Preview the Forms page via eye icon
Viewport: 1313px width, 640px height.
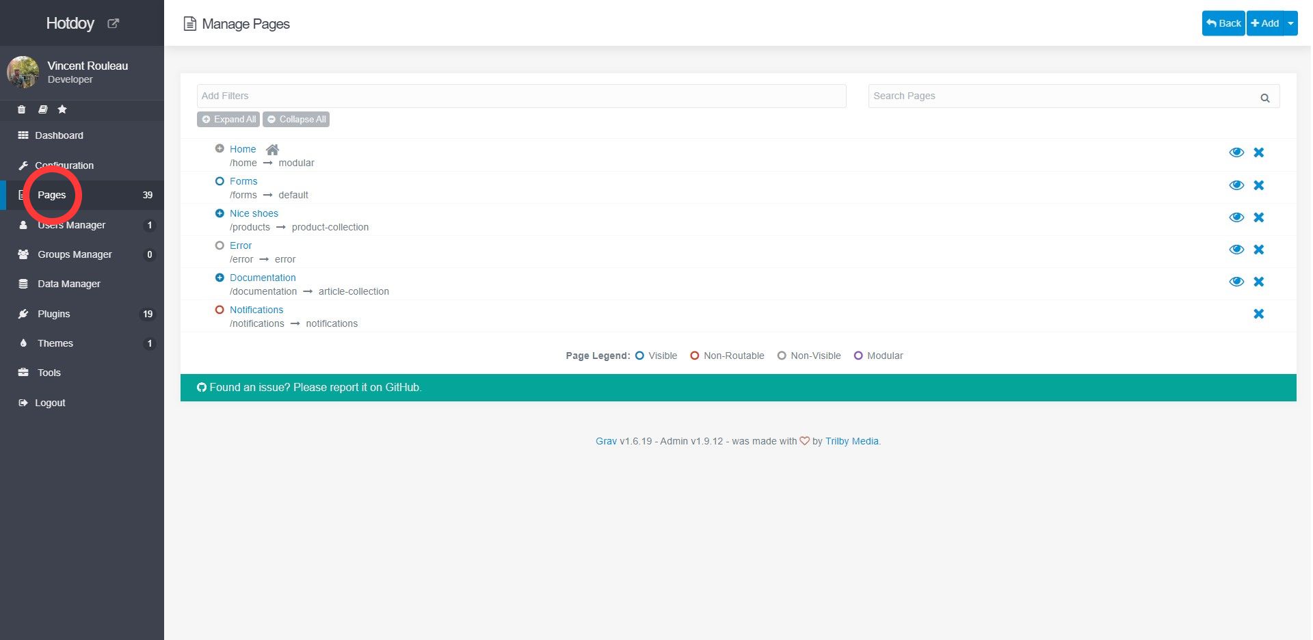click(x=1236, y=185)
